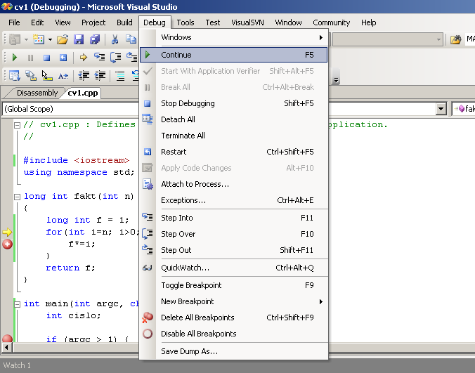
Task: Open the Edit menu
Action: coord(37,22)
